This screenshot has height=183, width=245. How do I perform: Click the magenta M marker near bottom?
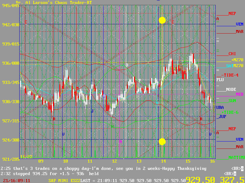click(120, 142)
